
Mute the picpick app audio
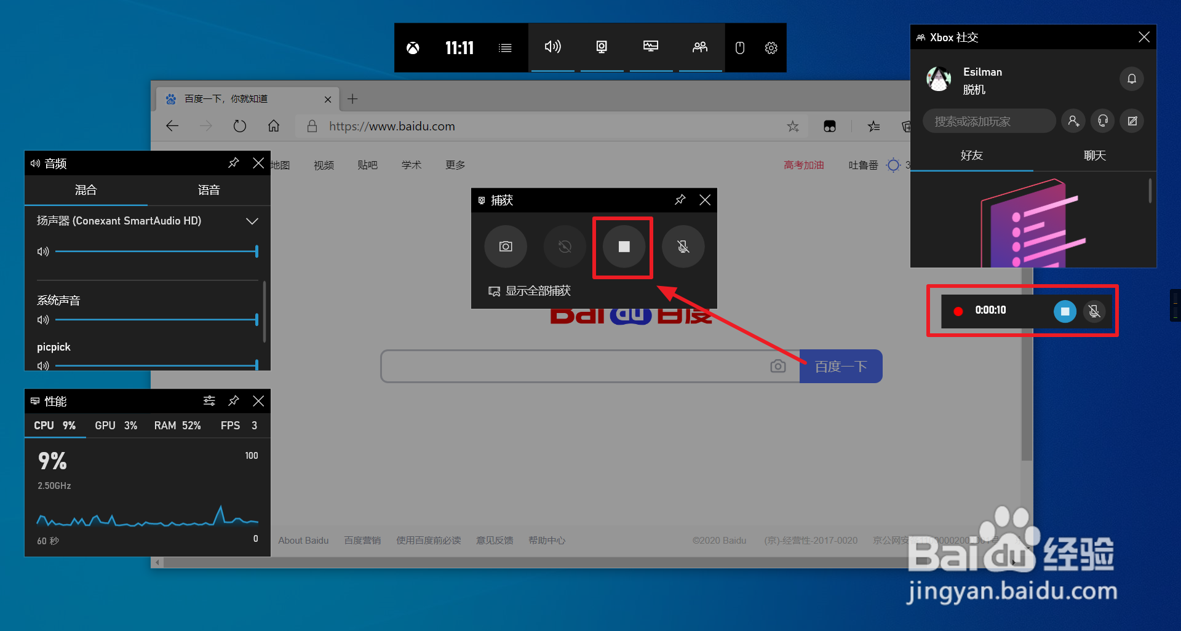(43, 366)
